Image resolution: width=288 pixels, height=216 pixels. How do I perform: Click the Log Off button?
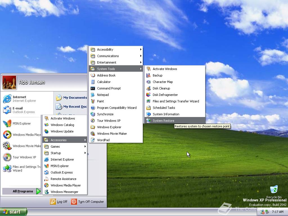click(58, 202)
